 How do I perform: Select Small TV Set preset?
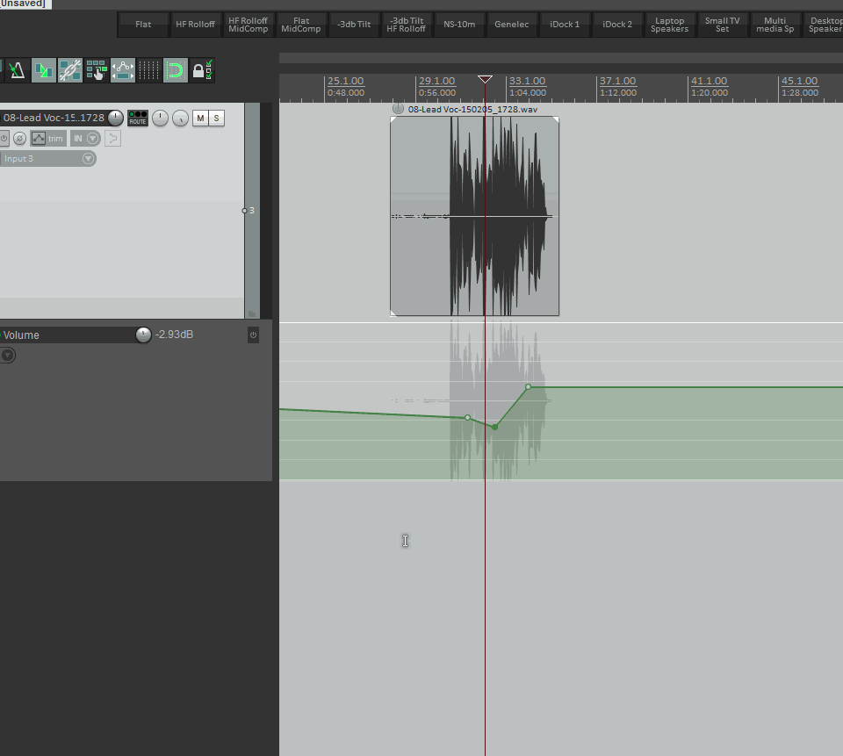pyautogui.click(x=722, y=25)
